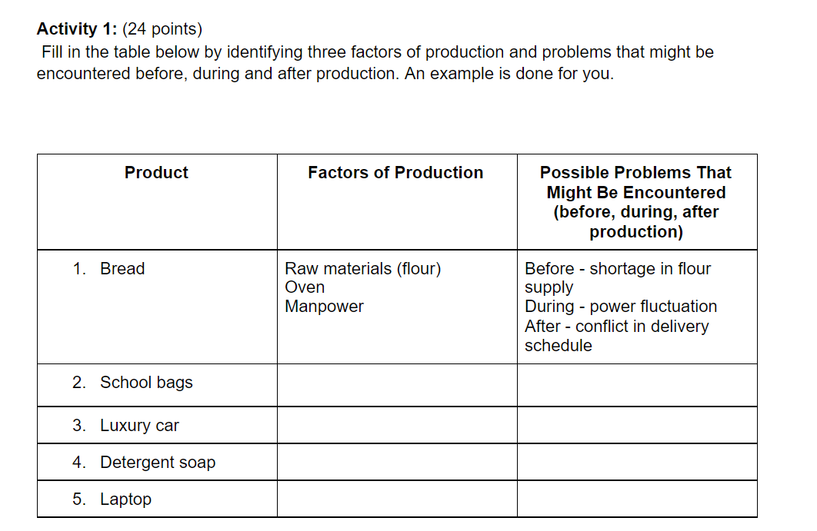
Task: Click the 'Laptop' product entry
Action: [125, 499]
